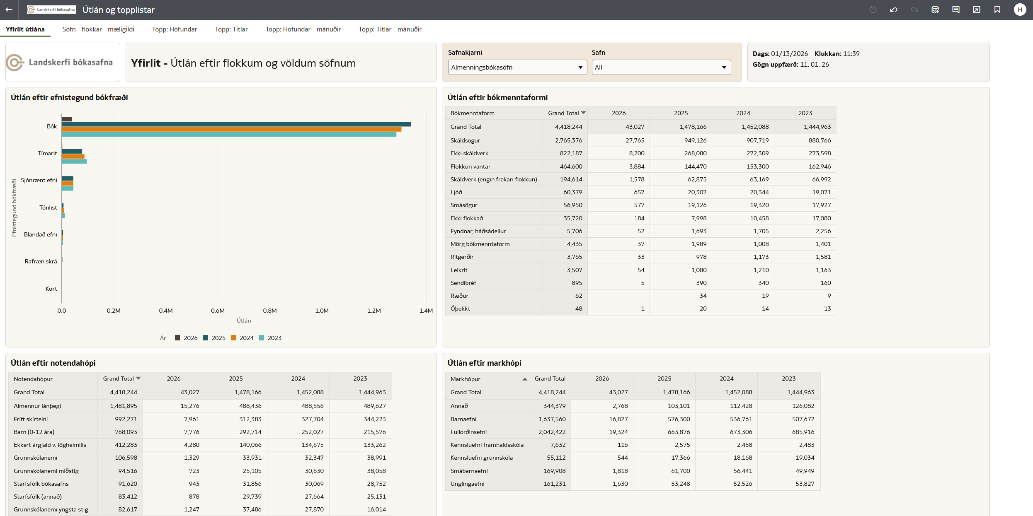Open the Safn dropdown showing All
1033x516 pixels.
coord(661,67)
